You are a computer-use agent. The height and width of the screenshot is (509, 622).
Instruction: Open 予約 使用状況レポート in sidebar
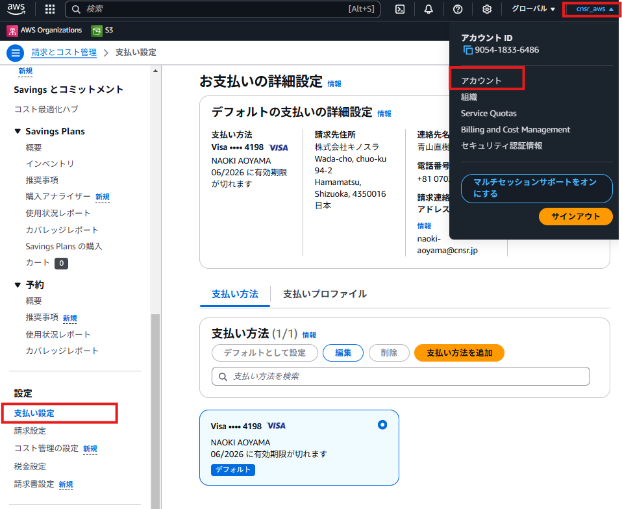tap(58, 334)
